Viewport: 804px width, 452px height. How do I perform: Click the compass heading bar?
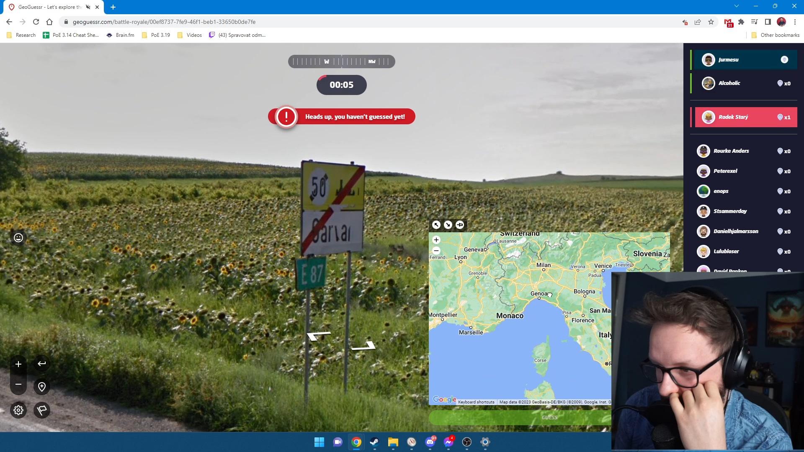tap(342, 62)
